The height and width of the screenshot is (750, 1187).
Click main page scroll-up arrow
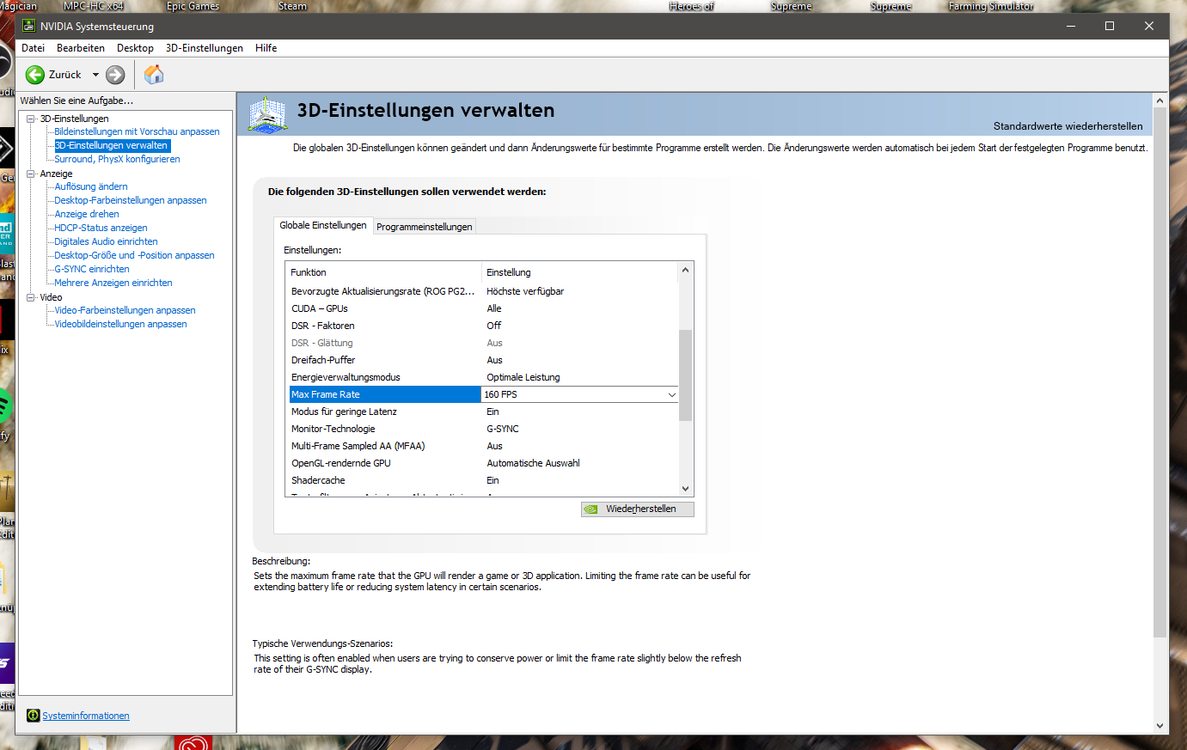click(1159, 101)
